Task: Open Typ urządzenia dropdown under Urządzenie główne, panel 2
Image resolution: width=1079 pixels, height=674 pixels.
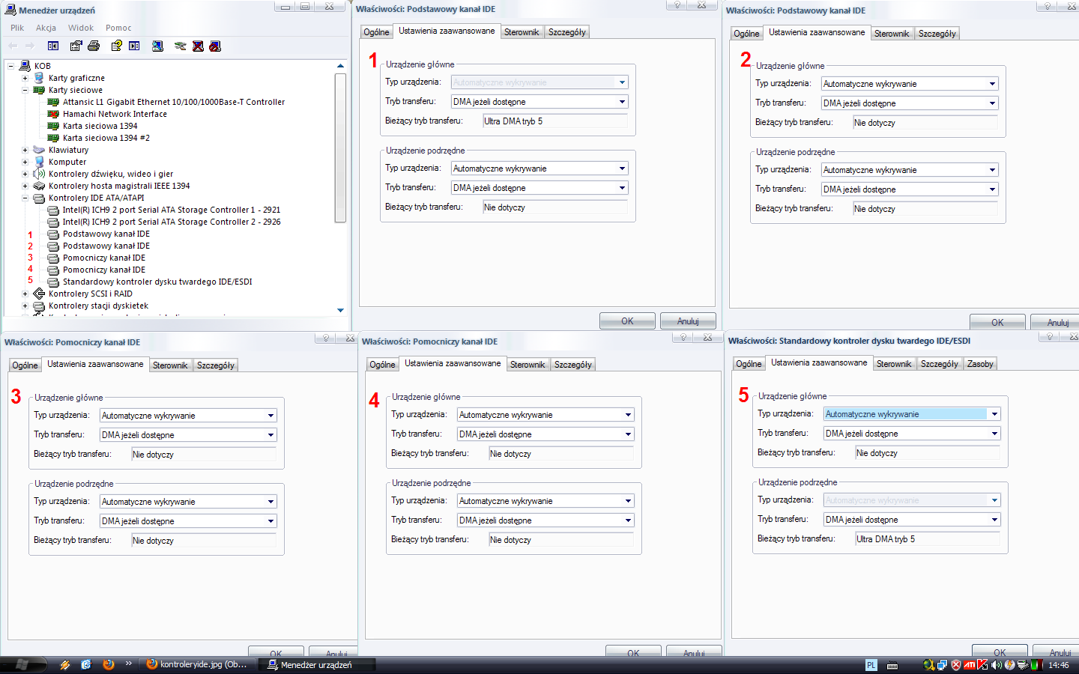Action: point(992,84)
